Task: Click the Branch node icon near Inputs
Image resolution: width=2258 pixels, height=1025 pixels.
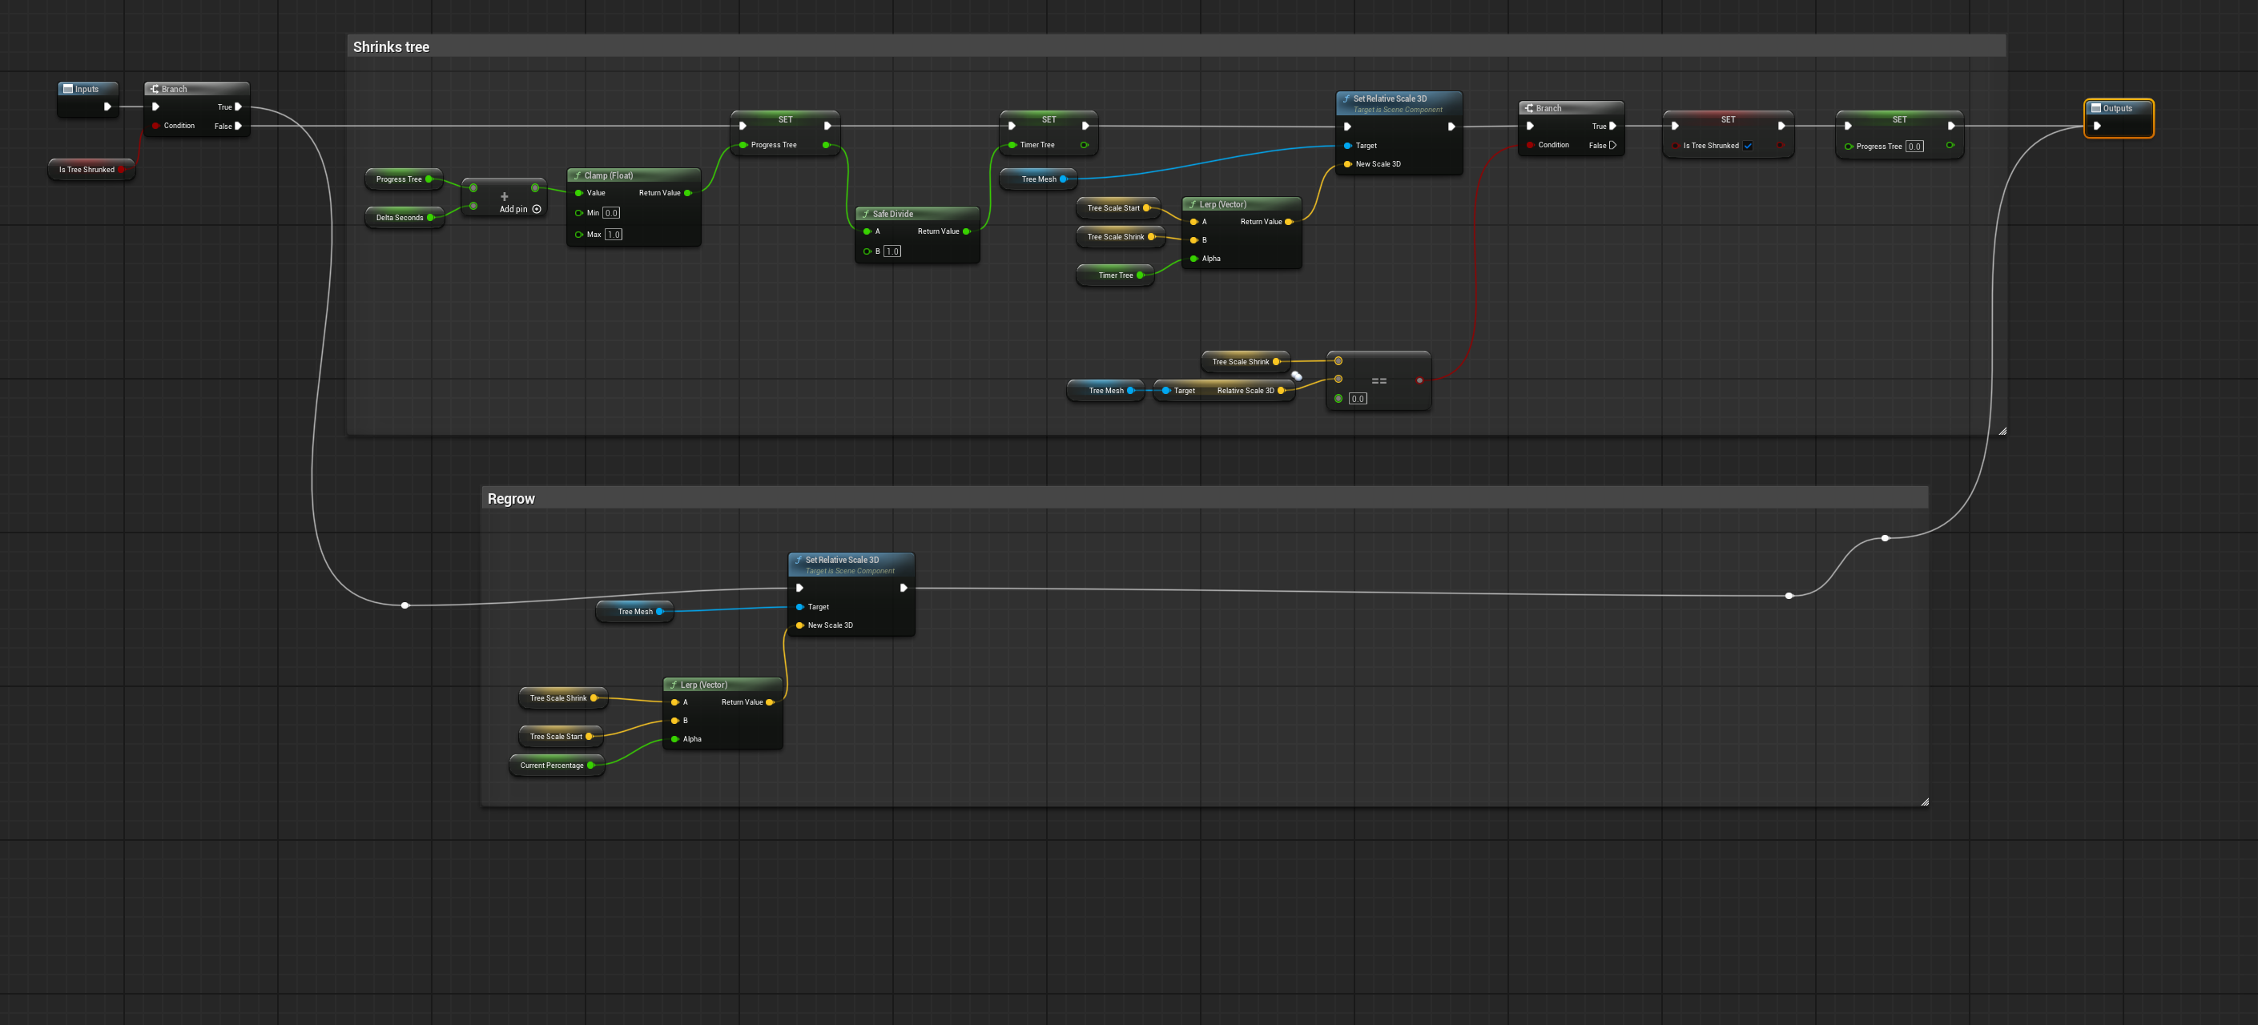Action: 154,88
